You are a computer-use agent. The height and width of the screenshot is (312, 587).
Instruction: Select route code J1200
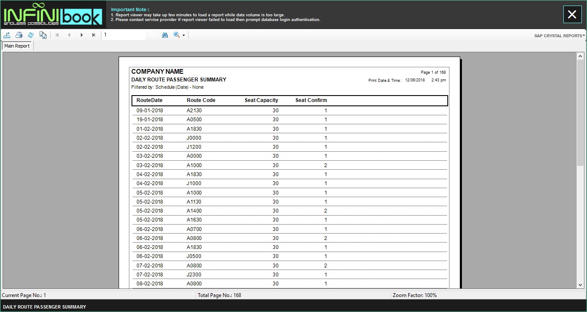194,147
